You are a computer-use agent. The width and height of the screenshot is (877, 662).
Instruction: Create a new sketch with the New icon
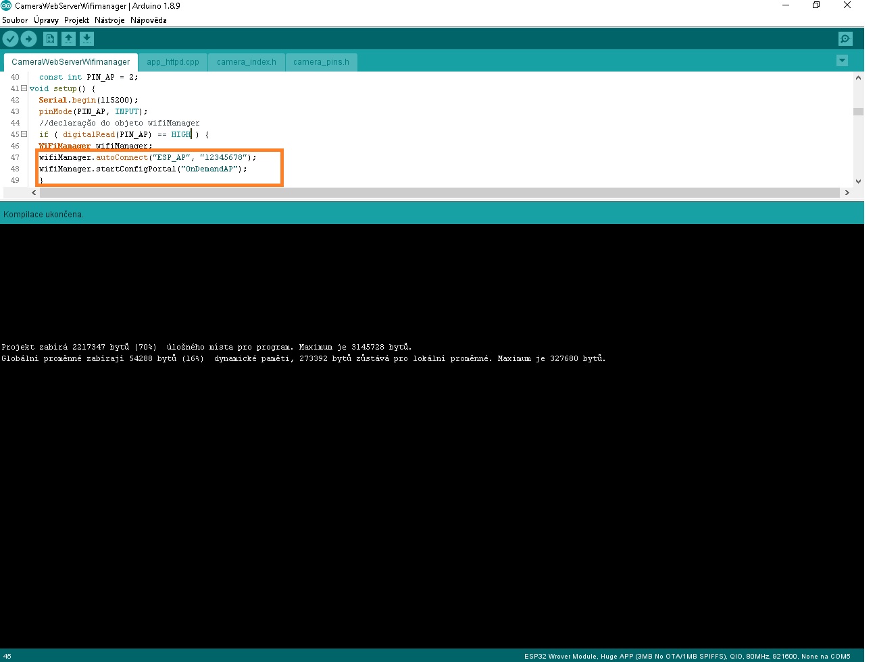tap(50, 39)
